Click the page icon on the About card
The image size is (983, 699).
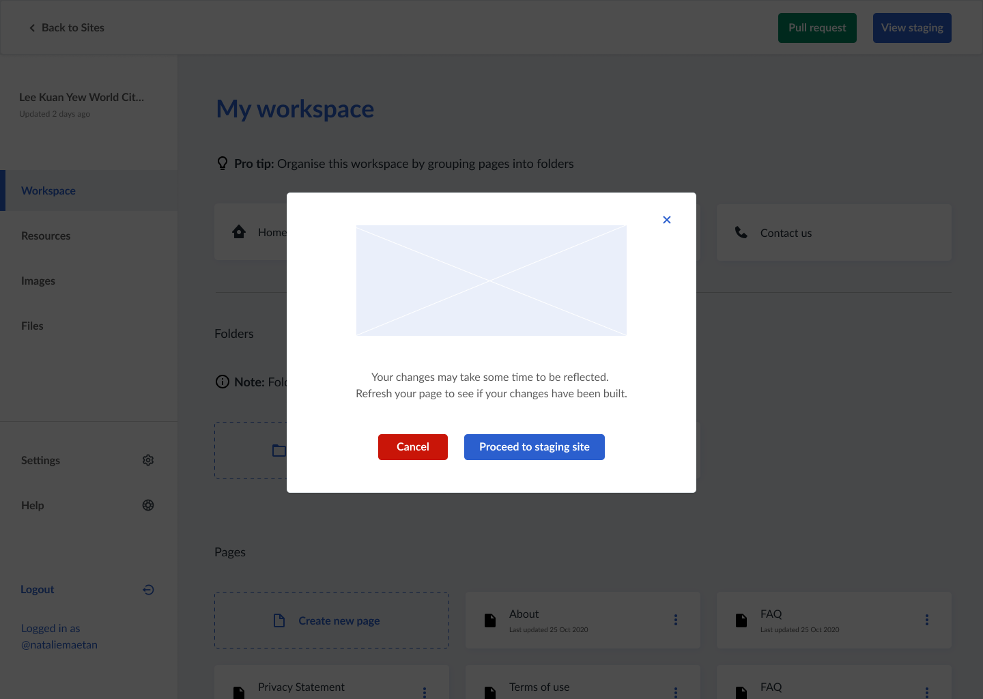(489, 620)
